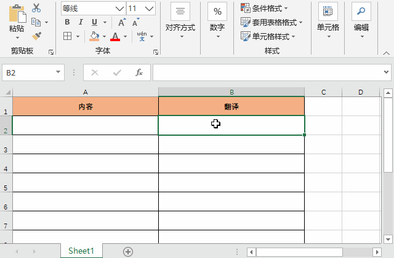
Task: Open Cell Styles (单元格样式)
Action: [268, 36]
